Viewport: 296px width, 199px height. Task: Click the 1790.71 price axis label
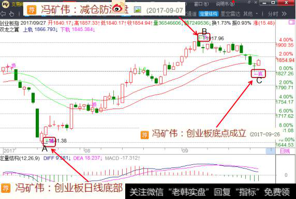285,88
